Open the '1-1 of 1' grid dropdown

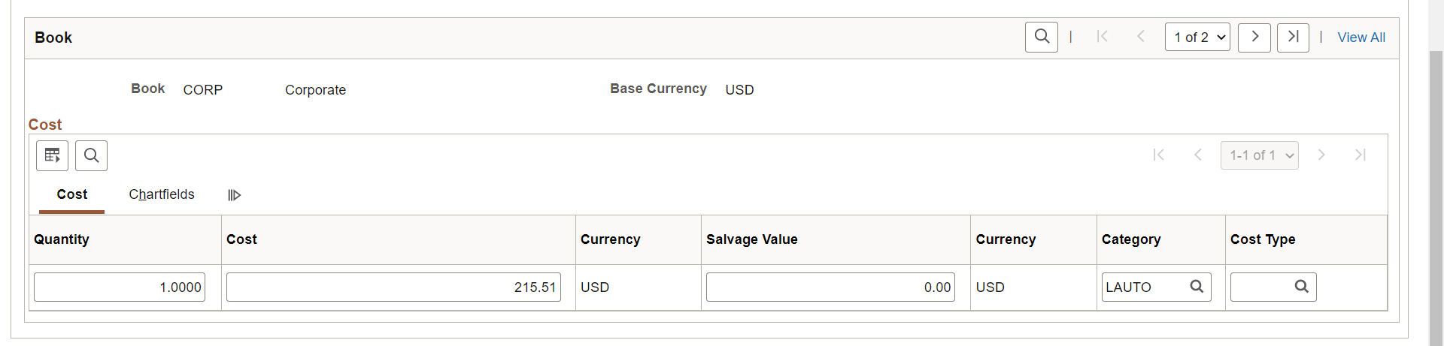(x=1259, y=155)
